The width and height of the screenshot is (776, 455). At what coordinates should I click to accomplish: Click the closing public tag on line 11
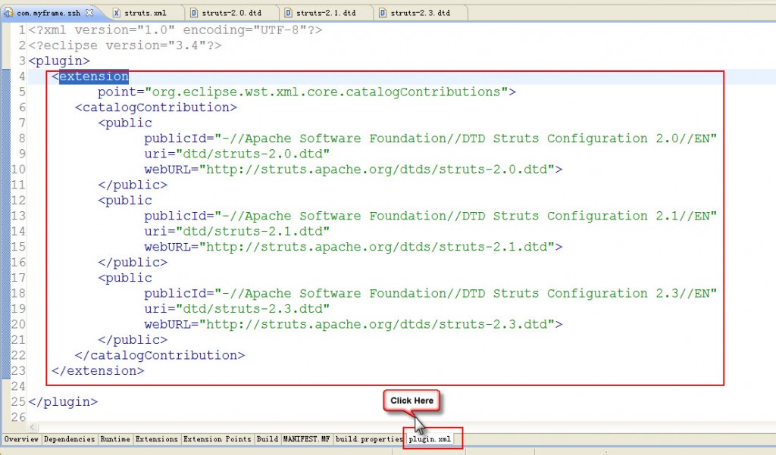point(133,185)
